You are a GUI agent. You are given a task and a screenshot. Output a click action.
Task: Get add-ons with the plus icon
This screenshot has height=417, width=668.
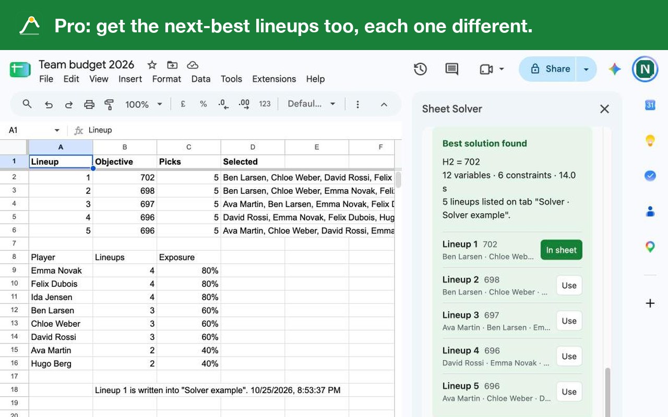coord(650,303)
